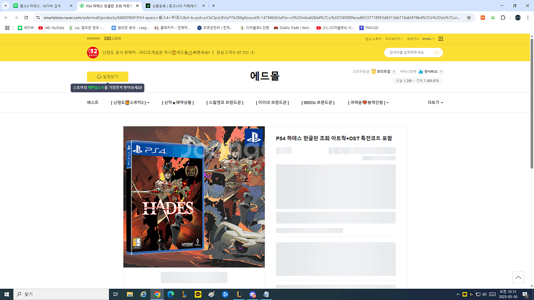Image resolution: width=534 pixels, height=300 pixels.
Task: Click the Hades PS4 product image
Action: (194, 197)
